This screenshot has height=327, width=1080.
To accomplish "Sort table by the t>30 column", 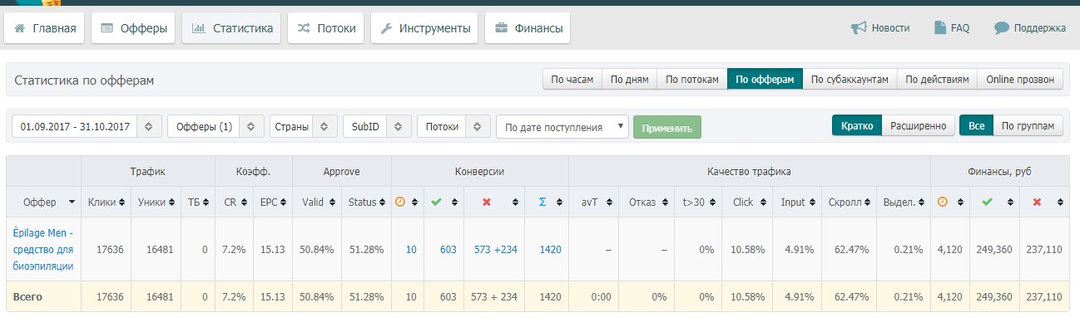I will [698, 202].
